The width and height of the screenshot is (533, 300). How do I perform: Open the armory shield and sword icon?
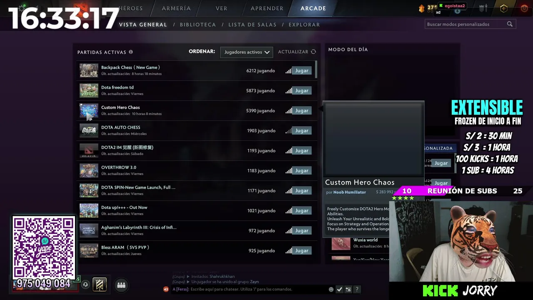[483, 8]
